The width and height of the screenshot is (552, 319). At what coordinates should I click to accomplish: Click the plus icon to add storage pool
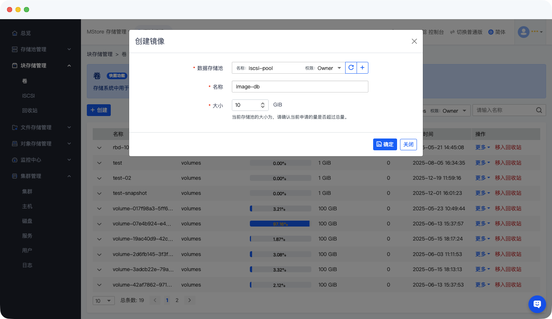pos(362,68)
